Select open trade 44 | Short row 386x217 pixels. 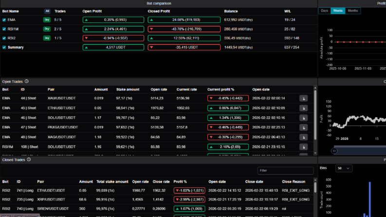(x=158, y=98)
